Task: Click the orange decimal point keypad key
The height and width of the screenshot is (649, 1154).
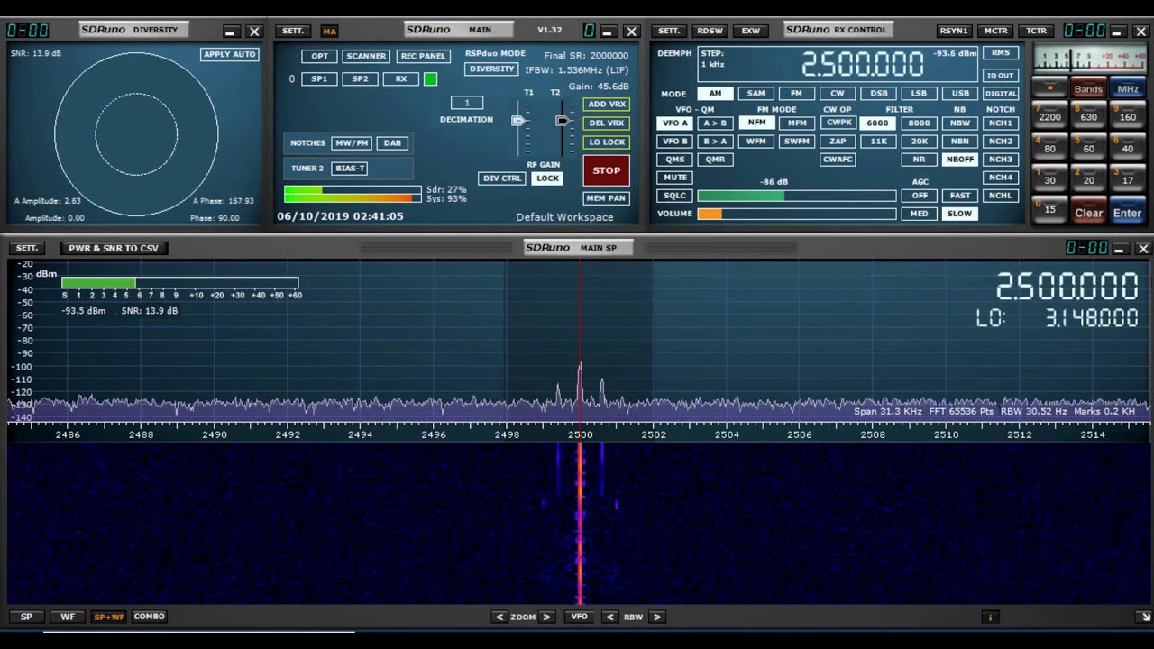Action: coord(1049,89)
